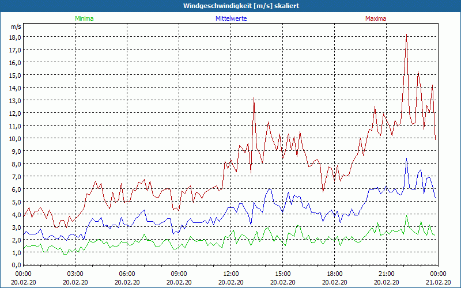Image resolution: width=461 pixels, height=288 pixels.
Task: Click the 10,0 y-axis tick label
Action: [x=14, y=138]
